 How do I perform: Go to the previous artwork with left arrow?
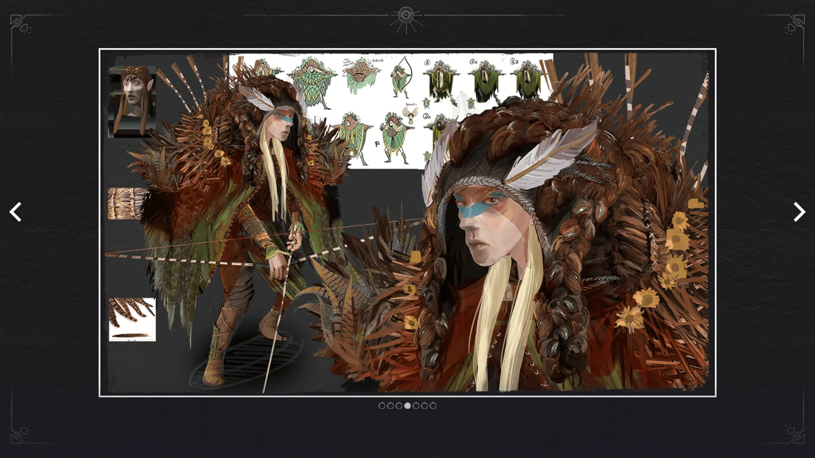coord(16,212)
